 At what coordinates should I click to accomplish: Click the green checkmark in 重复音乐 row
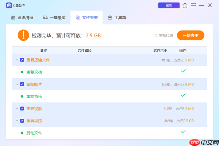click(183, 95)
